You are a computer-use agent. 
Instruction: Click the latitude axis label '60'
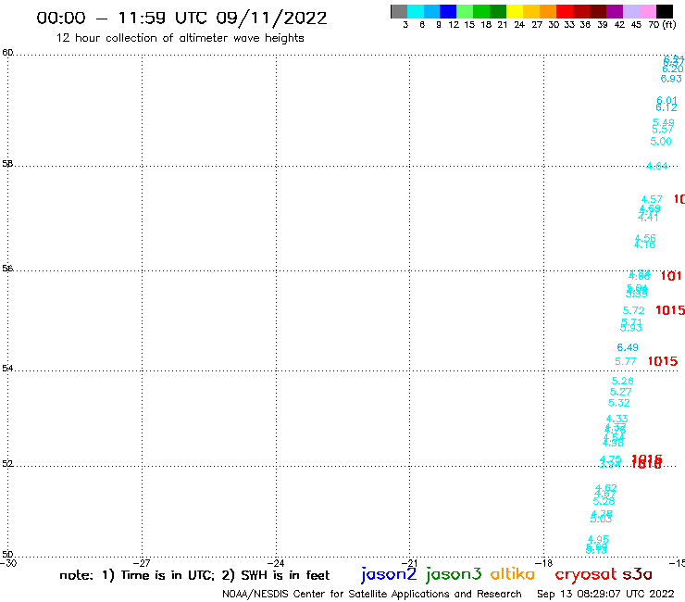pyautogui.click(x=7, y=53)
